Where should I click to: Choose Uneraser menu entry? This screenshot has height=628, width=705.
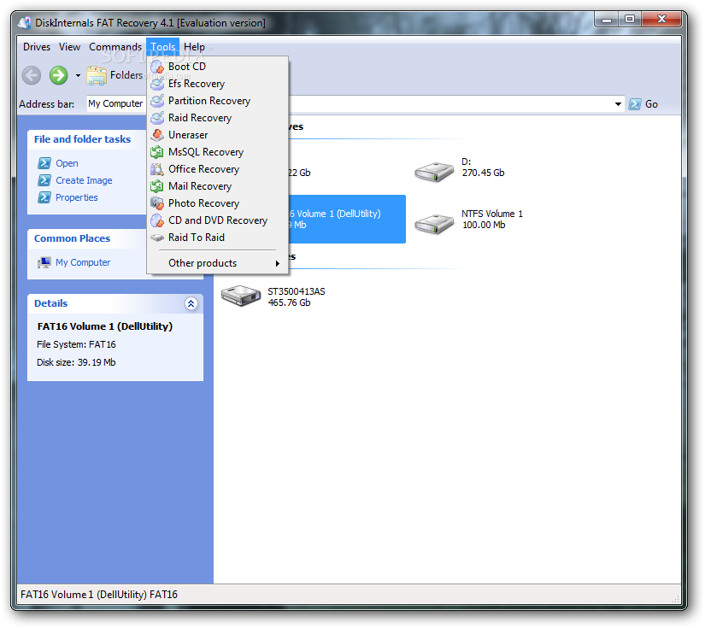point(218,135)
